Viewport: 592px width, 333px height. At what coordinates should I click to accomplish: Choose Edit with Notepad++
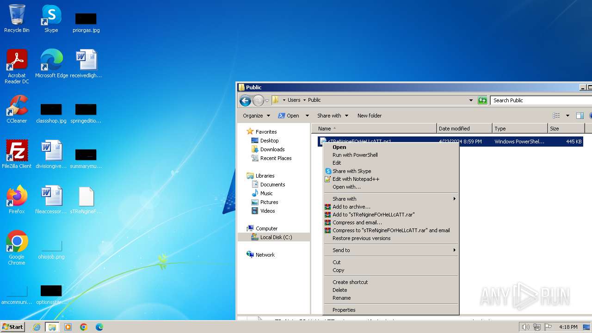coord(391,179)
